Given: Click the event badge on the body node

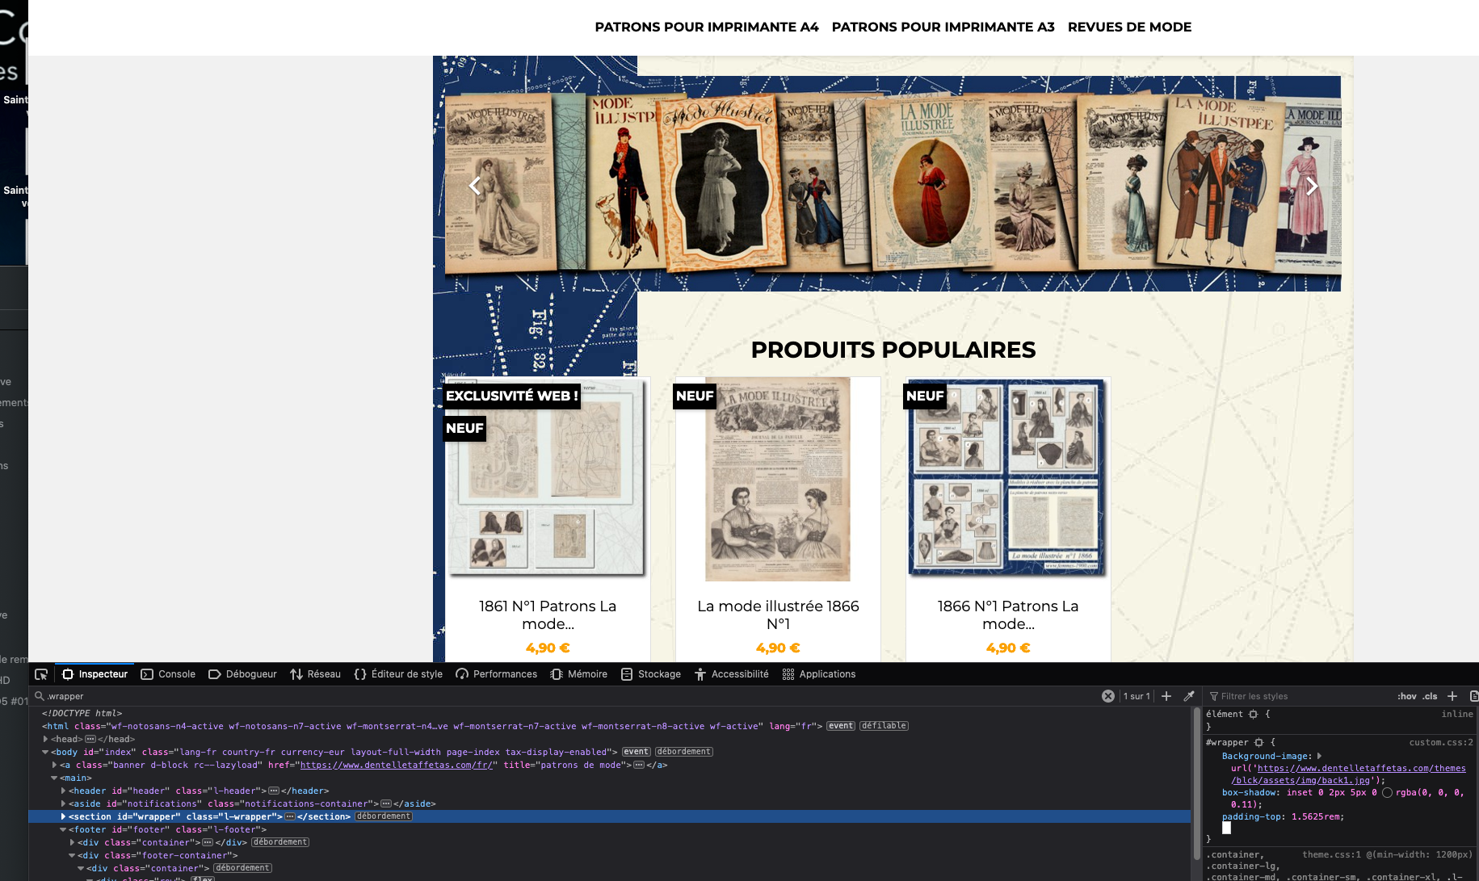Looking at the screenshot, I should (x=637, y=752).
